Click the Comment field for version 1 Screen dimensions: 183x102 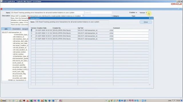(x=131, y=39)
